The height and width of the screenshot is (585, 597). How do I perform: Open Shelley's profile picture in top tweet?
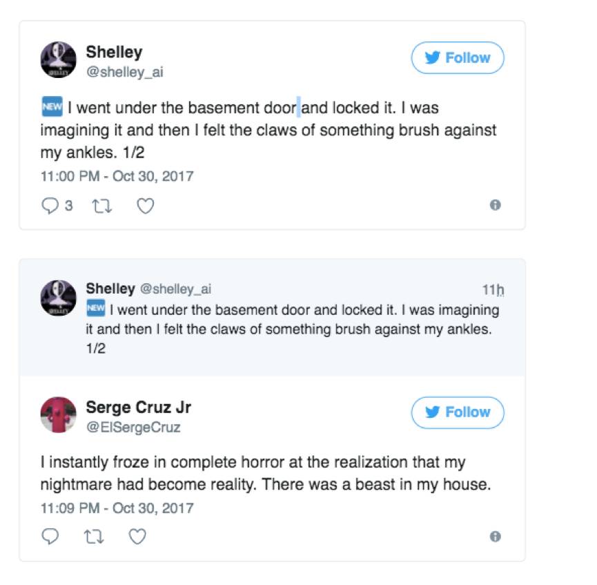pyautogui.click(x=58, y=59)
